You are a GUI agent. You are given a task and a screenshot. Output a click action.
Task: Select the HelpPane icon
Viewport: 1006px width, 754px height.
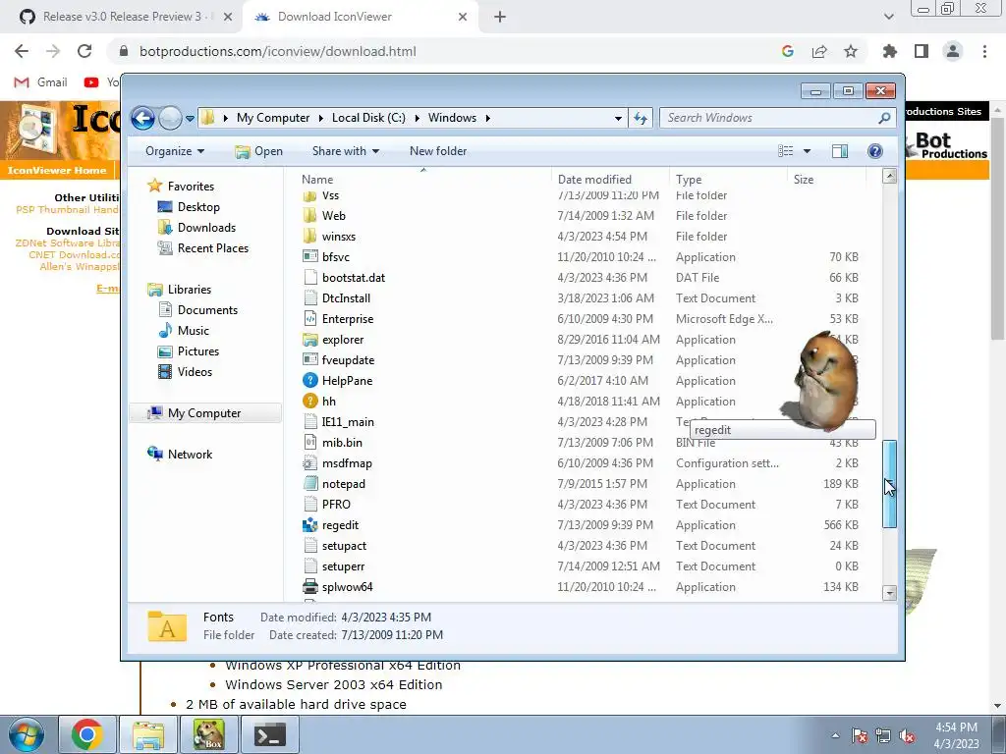click(309, 381)
